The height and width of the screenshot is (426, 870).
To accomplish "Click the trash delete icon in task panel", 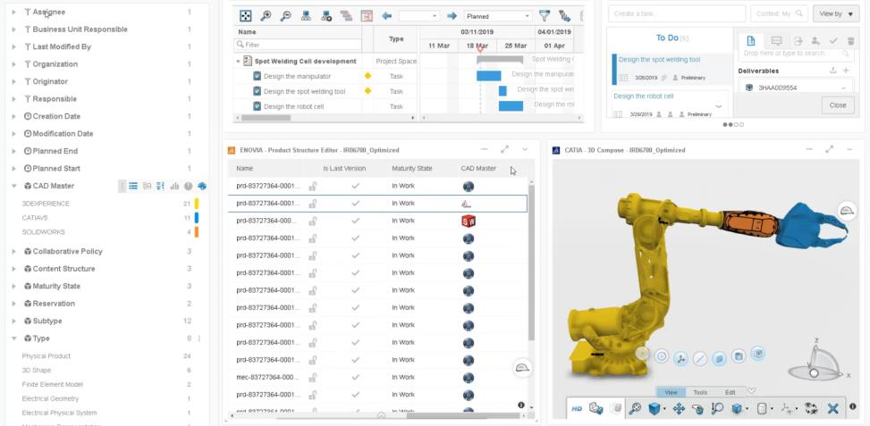I will click(851, 41).
